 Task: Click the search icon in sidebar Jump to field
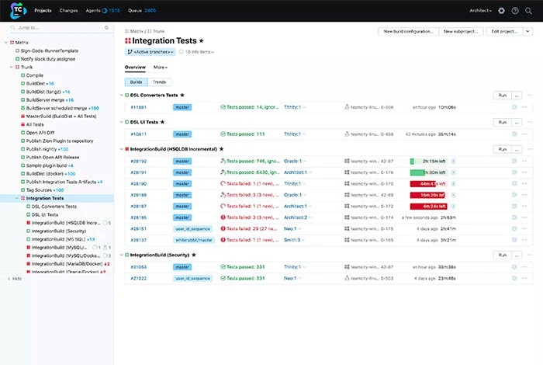[x=13, y=28]
